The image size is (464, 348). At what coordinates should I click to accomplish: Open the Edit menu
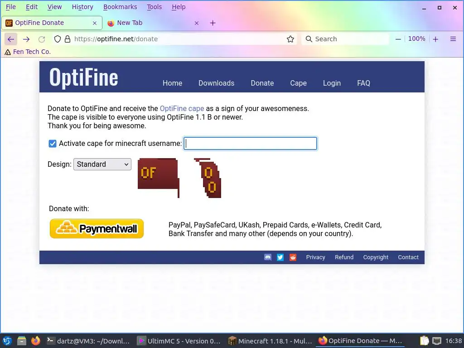(x=32, y=7)
